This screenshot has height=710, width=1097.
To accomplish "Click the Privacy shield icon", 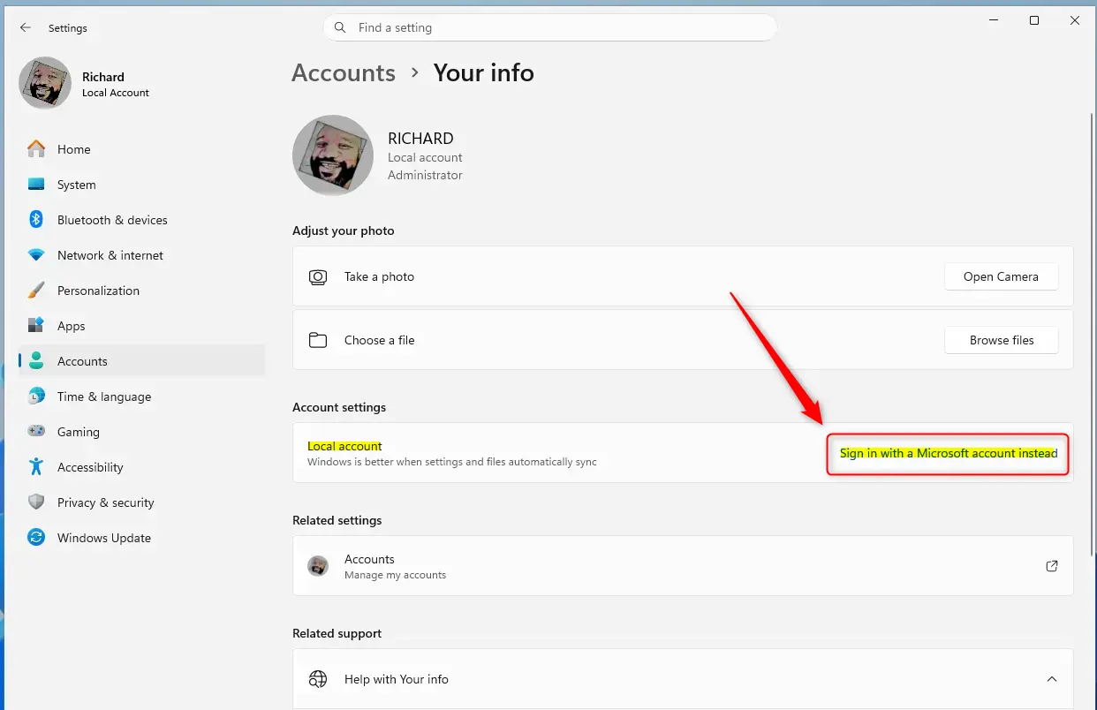I will [x=36, y=502].
